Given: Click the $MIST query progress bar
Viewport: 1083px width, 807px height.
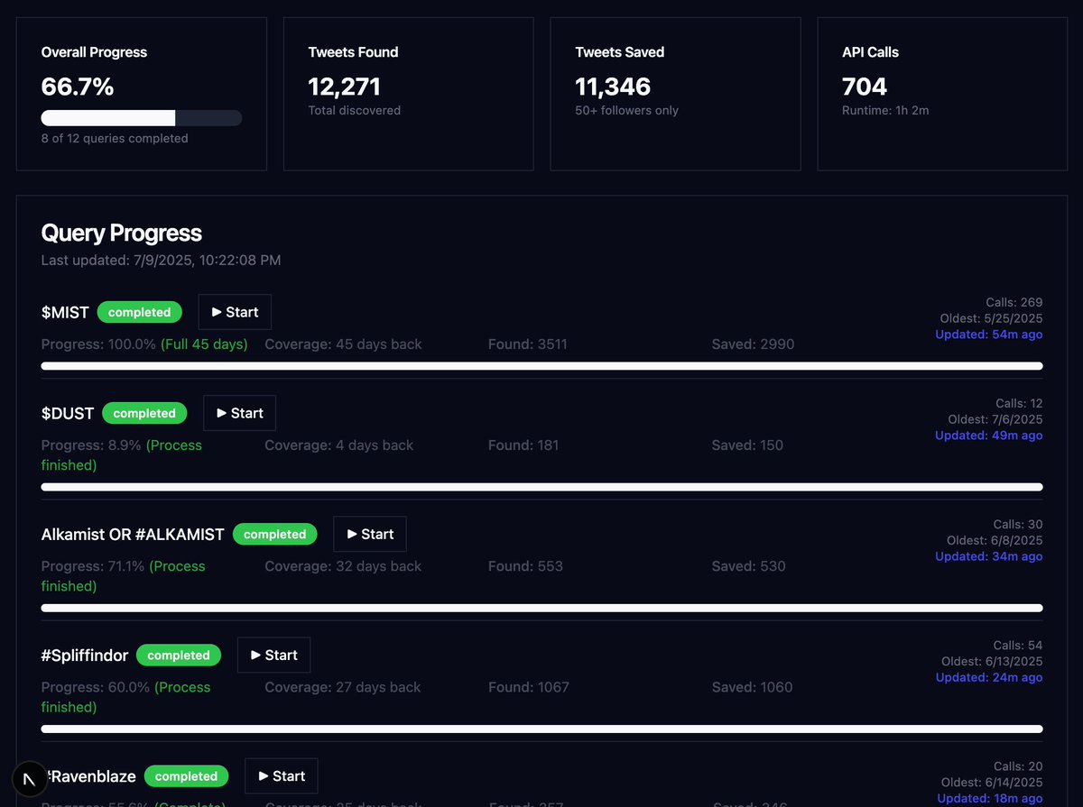Looking at the screenshot, I should tap(541, 366).
